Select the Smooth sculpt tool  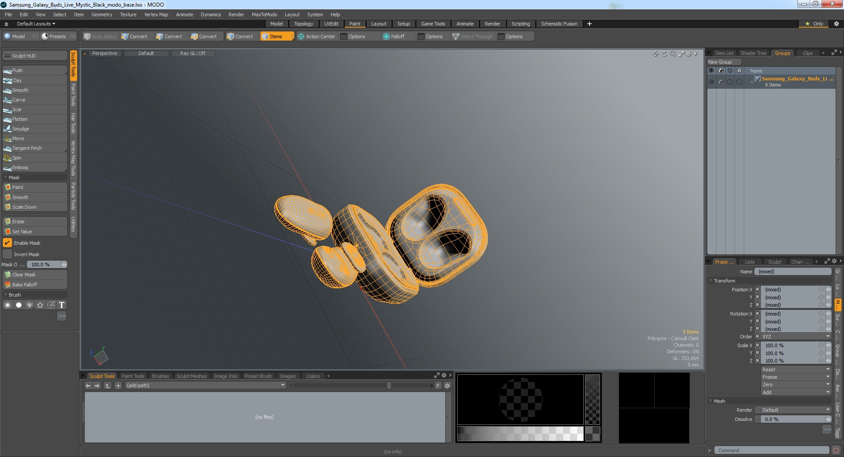[x=35, y=90]
